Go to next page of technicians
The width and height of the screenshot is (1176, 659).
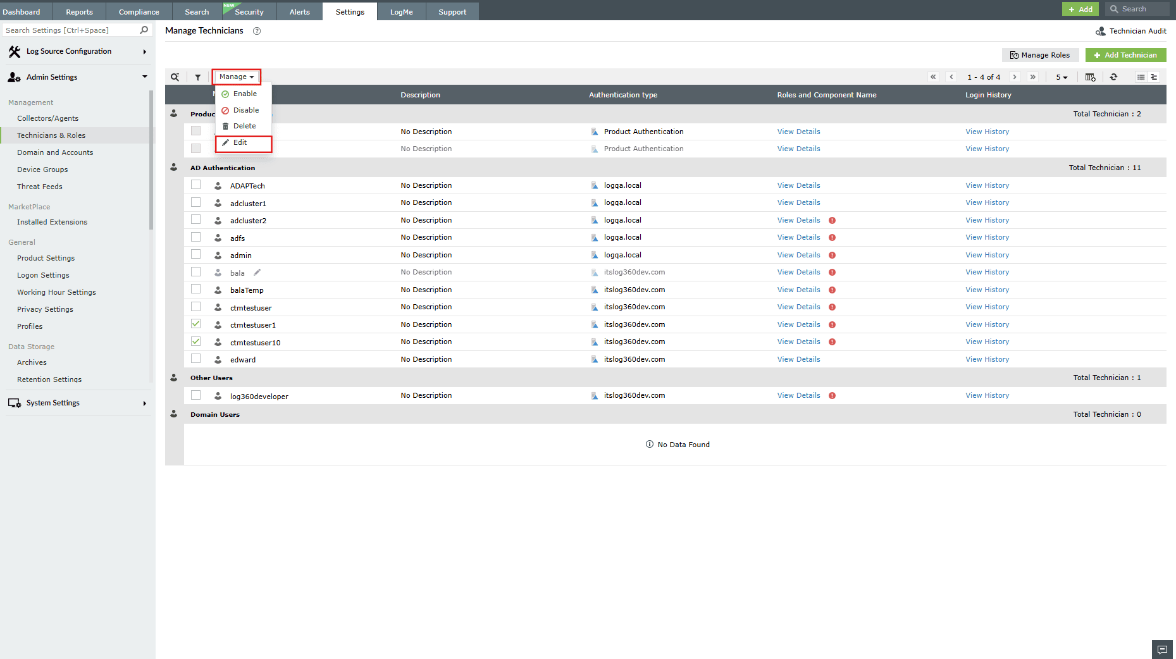[x=1015, y=77]
